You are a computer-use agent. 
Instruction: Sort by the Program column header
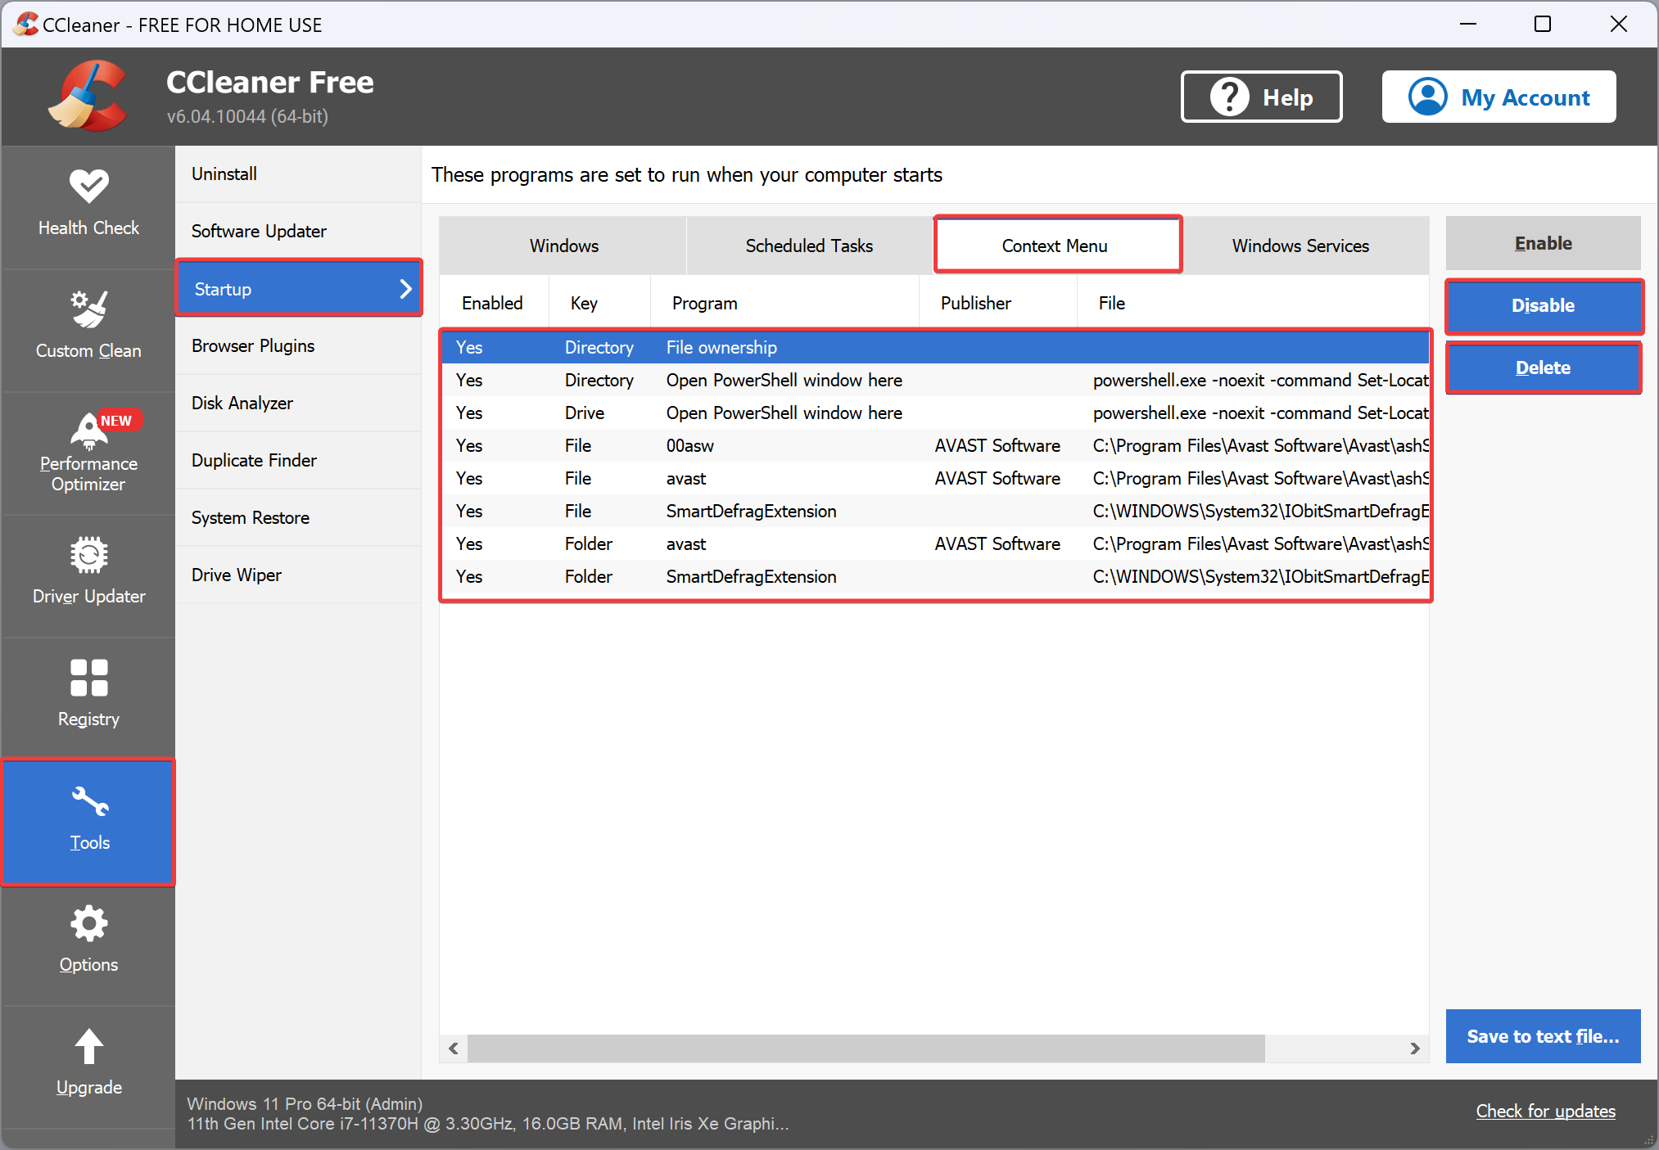pyautogui.click(x=784, y=303)
